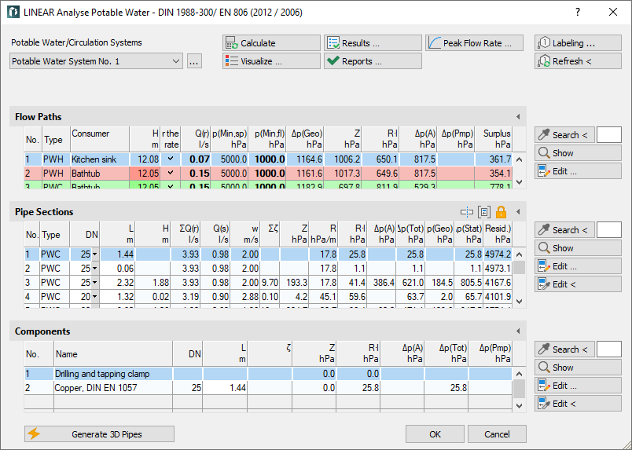
Task: Click scroll up arrow in Components table
Action: [x=520, y=374]
